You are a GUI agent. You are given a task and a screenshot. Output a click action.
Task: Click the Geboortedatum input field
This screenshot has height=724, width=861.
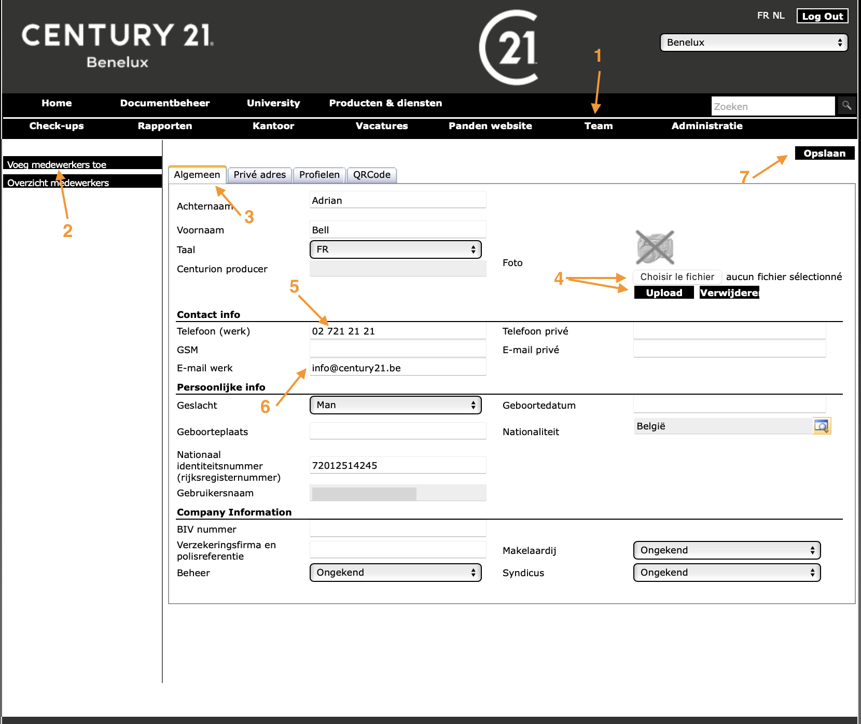pyautogui.click(x=729, y=405)
